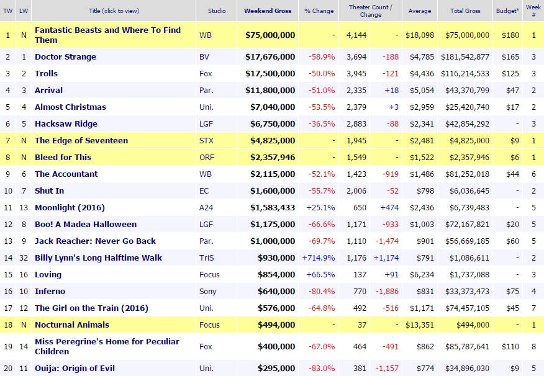
Task: Sort by Title column header
Action: (x=114, y=11)
